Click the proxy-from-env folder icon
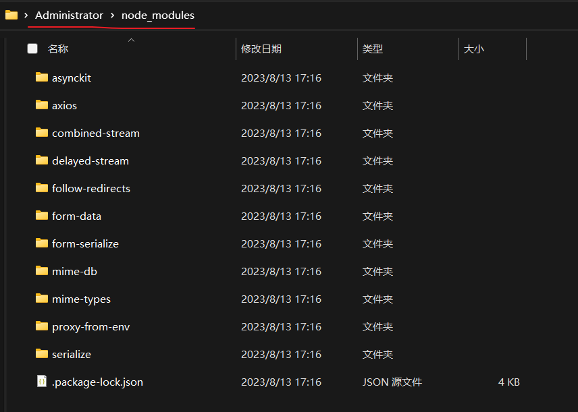The width and height of the screenshot is (578, 412). coord(42,326)
